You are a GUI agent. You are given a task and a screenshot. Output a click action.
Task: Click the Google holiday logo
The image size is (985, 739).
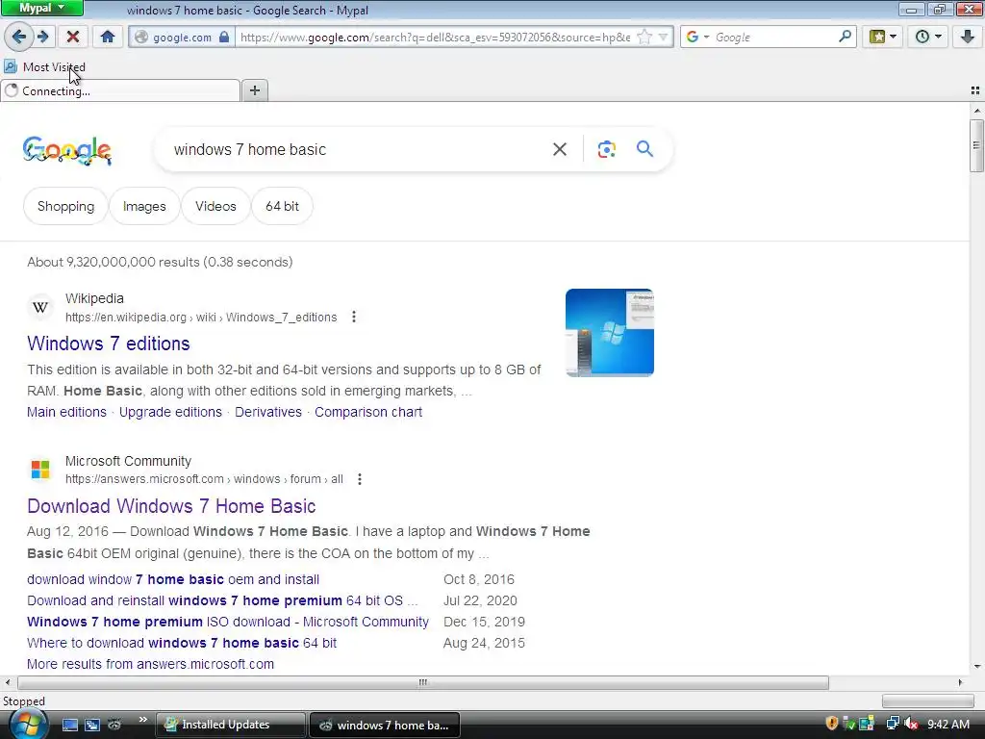pos(67,151)
